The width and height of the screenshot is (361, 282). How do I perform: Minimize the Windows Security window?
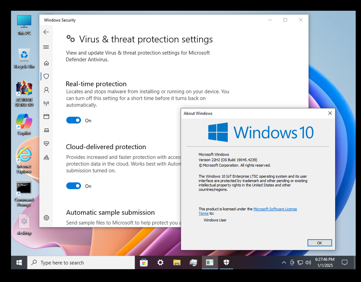click(270, 20)
